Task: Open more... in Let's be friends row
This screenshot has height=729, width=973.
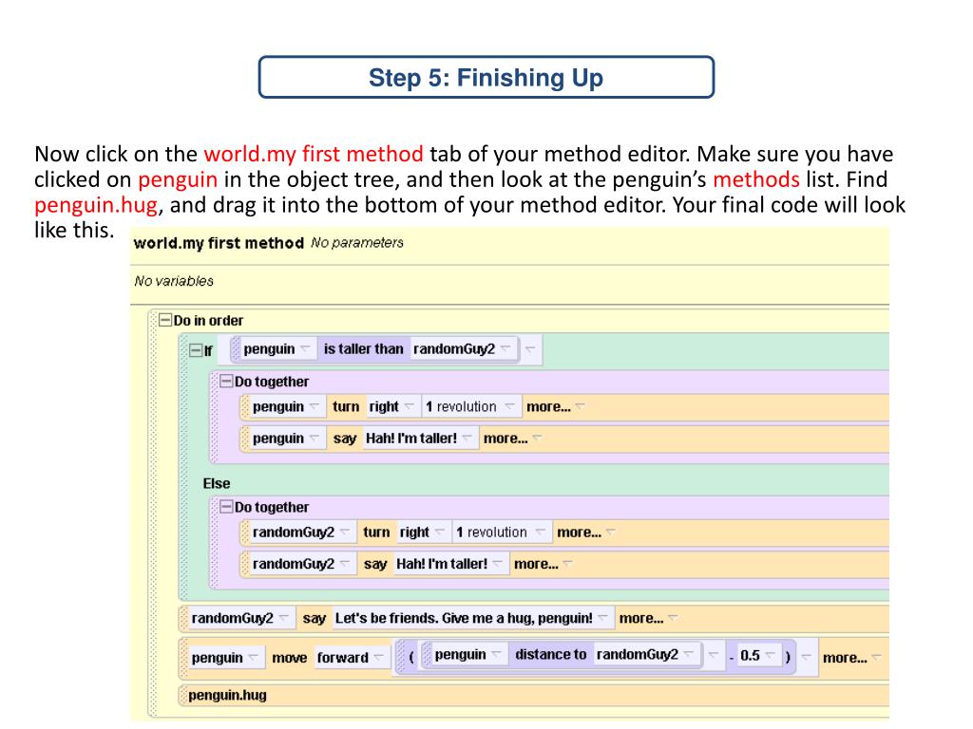Action: (x=648, y=618)
